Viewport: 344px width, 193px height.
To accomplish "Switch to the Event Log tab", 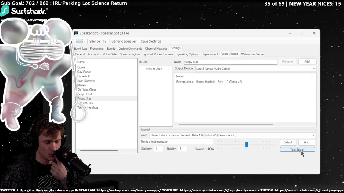I will [80, 49].
